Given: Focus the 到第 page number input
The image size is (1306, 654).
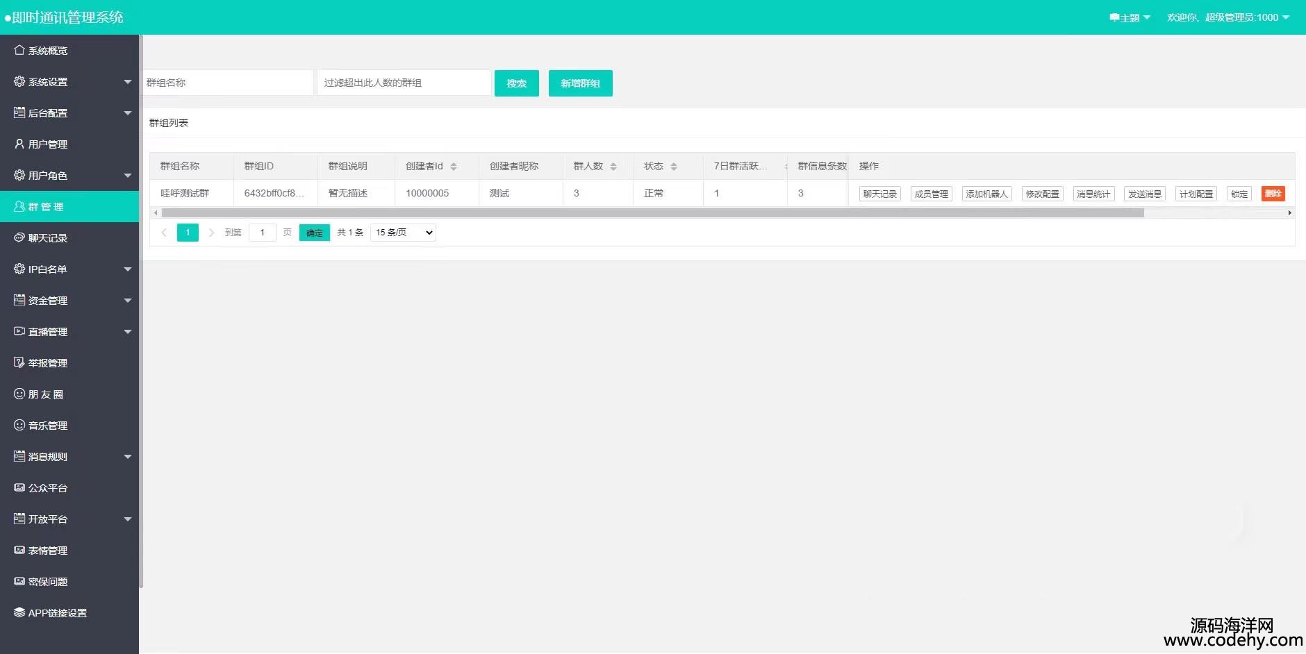Looking at the screenshot, I should click(x=263, y=233).
